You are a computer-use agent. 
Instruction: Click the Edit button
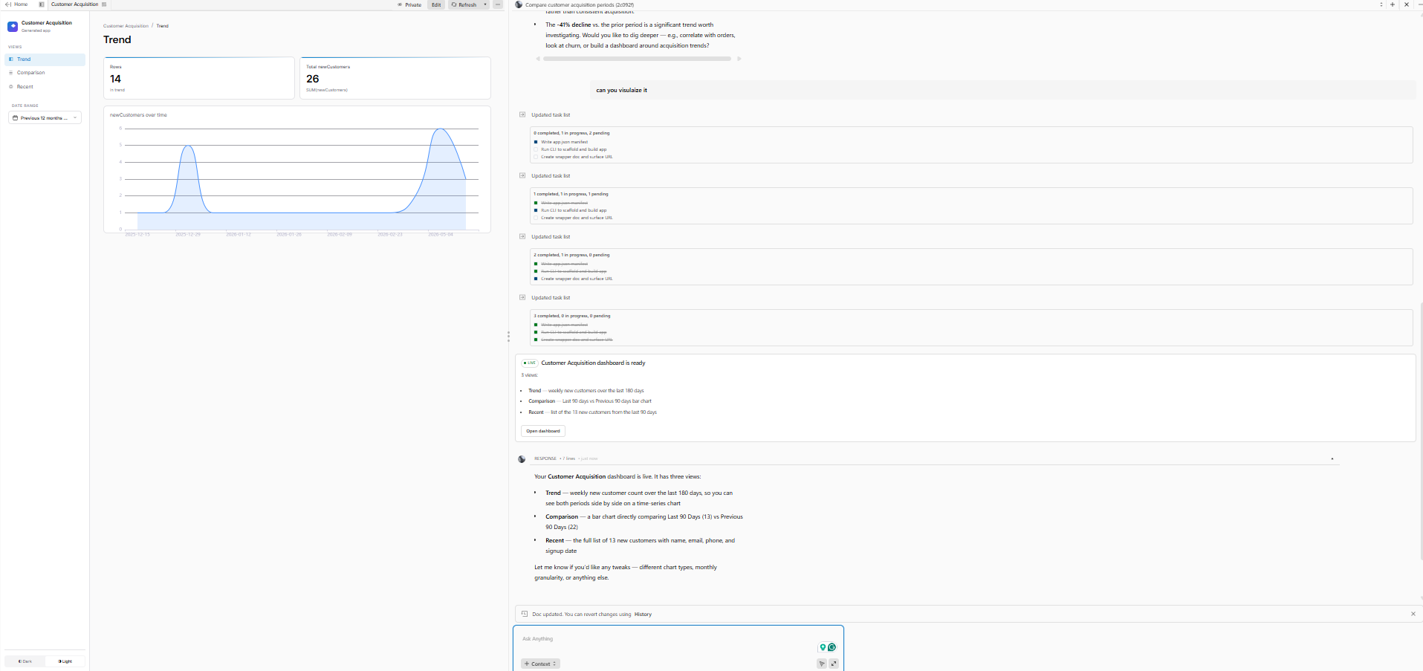436,4
